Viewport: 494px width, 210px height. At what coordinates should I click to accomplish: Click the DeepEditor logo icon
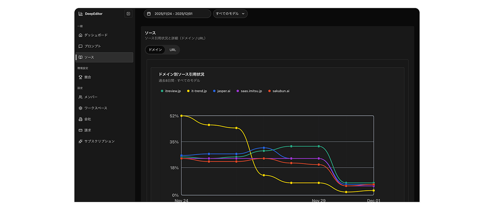(81, 14)
